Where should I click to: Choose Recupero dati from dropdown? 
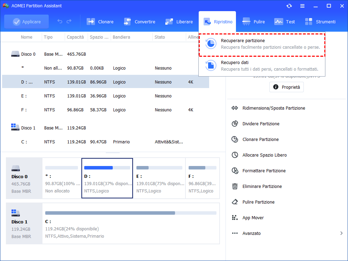coord(262,66)
